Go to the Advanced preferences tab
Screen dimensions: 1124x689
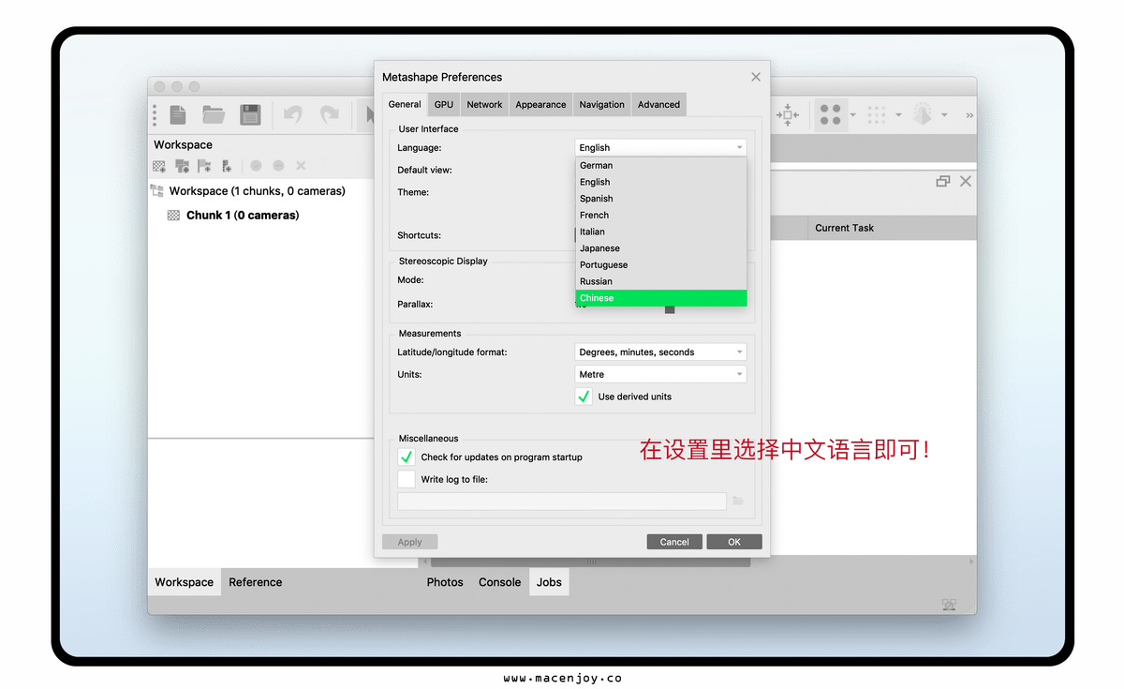[x=659, y=105]
